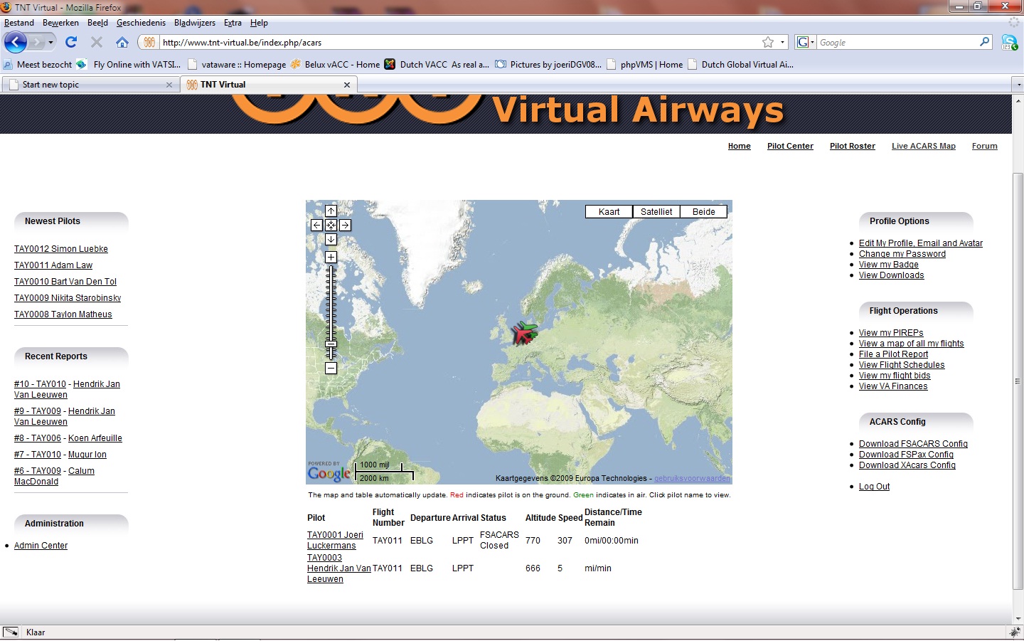1024x641 pixels.
Task: Open pilot TAY0012 Simon Luebke profile
Action: 61,249
